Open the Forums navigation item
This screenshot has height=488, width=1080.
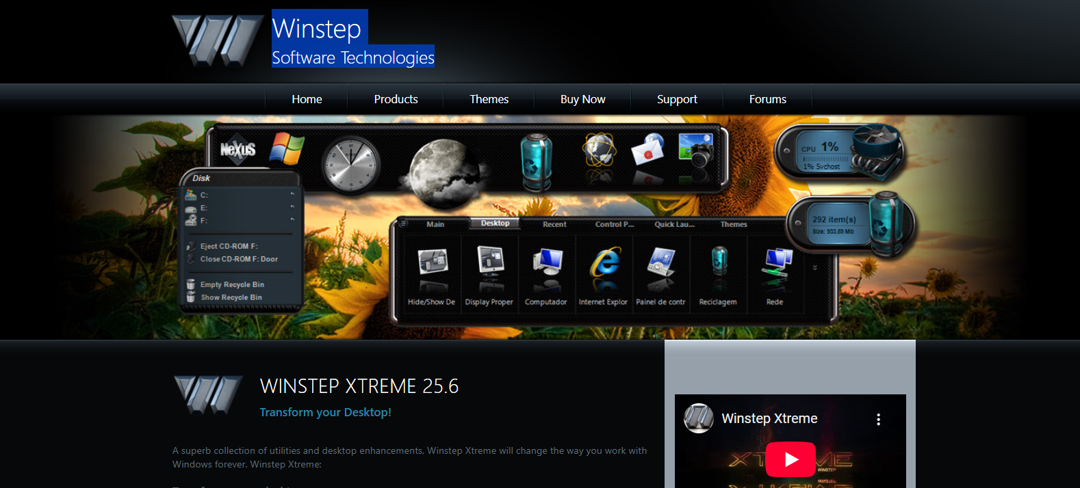pos(767,99)
